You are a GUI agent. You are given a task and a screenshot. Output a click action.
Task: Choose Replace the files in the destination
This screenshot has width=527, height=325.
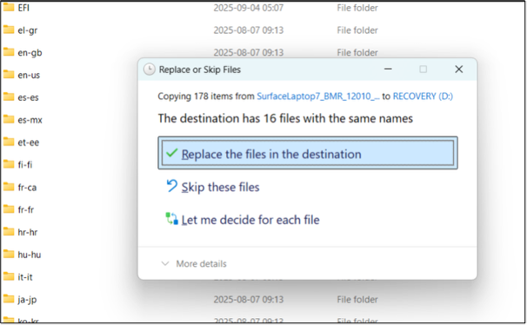308,153
